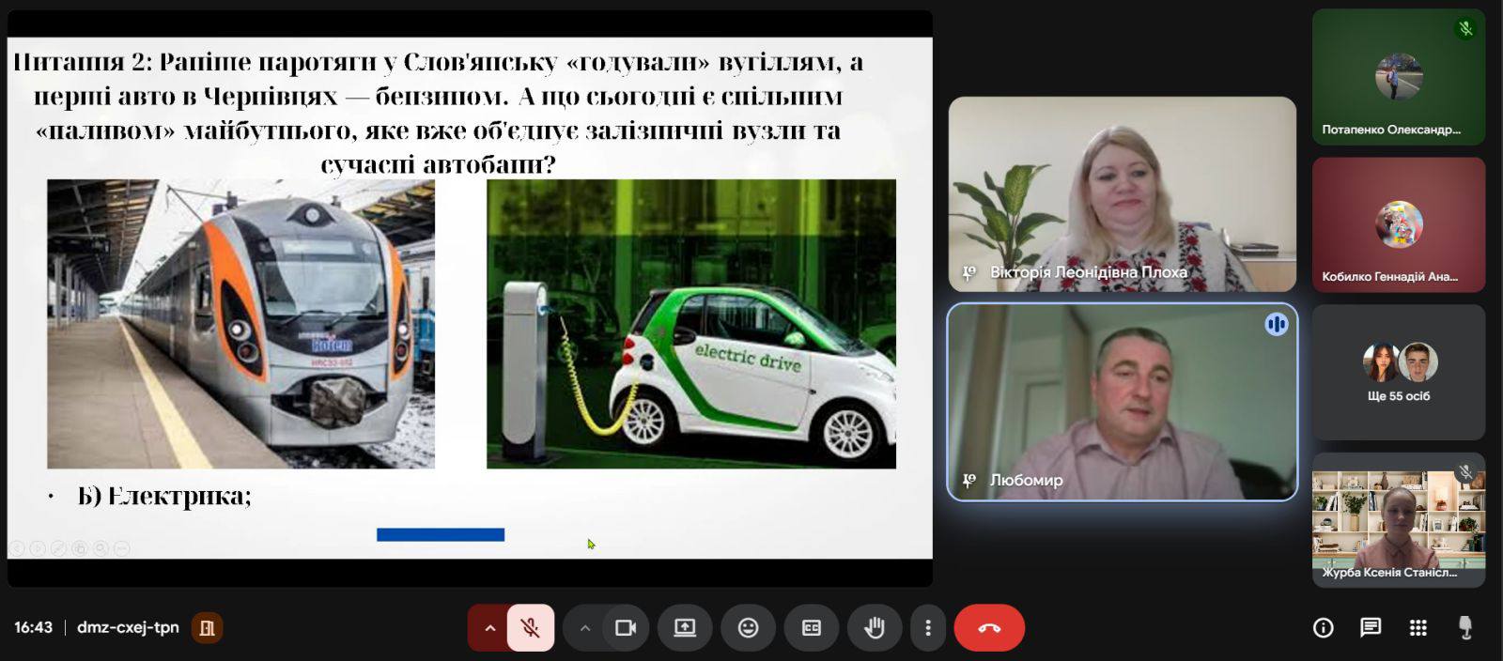
Task: Expand video settings chevron beside camera
Action: [x=585, y=628]
